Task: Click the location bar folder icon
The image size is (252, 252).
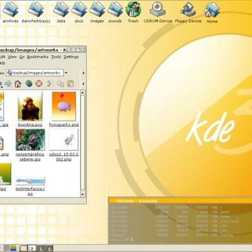Action: coord(9,73)
